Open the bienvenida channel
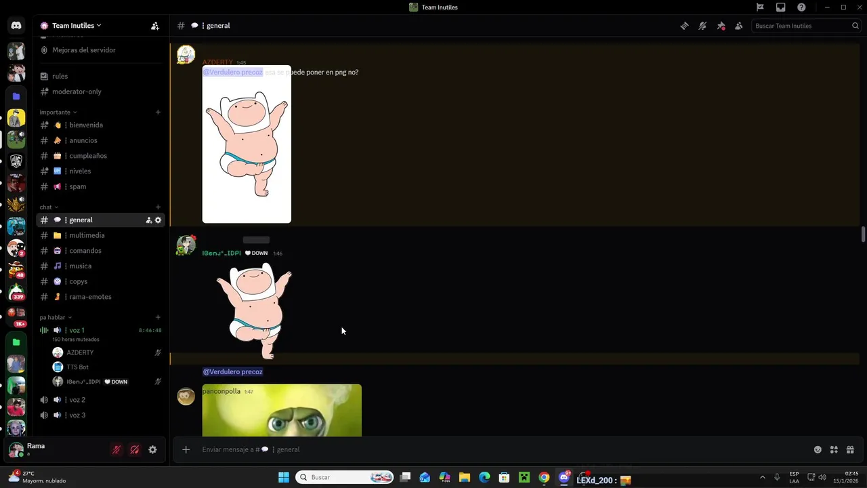Screen dimensions: 867x488 100,125
